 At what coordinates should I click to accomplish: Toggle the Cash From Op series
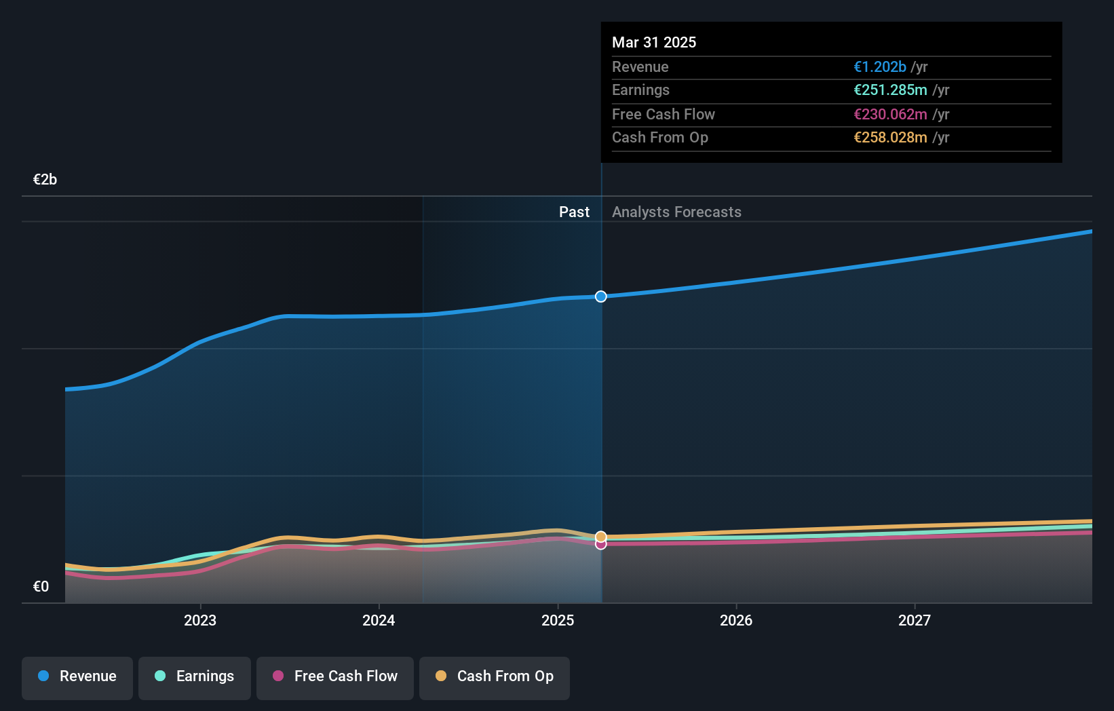pos(494,678)
